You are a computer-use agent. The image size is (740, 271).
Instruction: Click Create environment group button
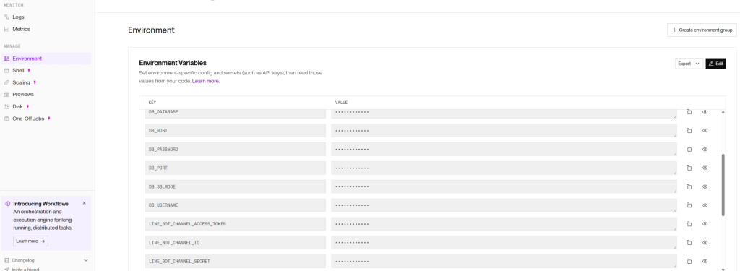click(x=701, y=30)
